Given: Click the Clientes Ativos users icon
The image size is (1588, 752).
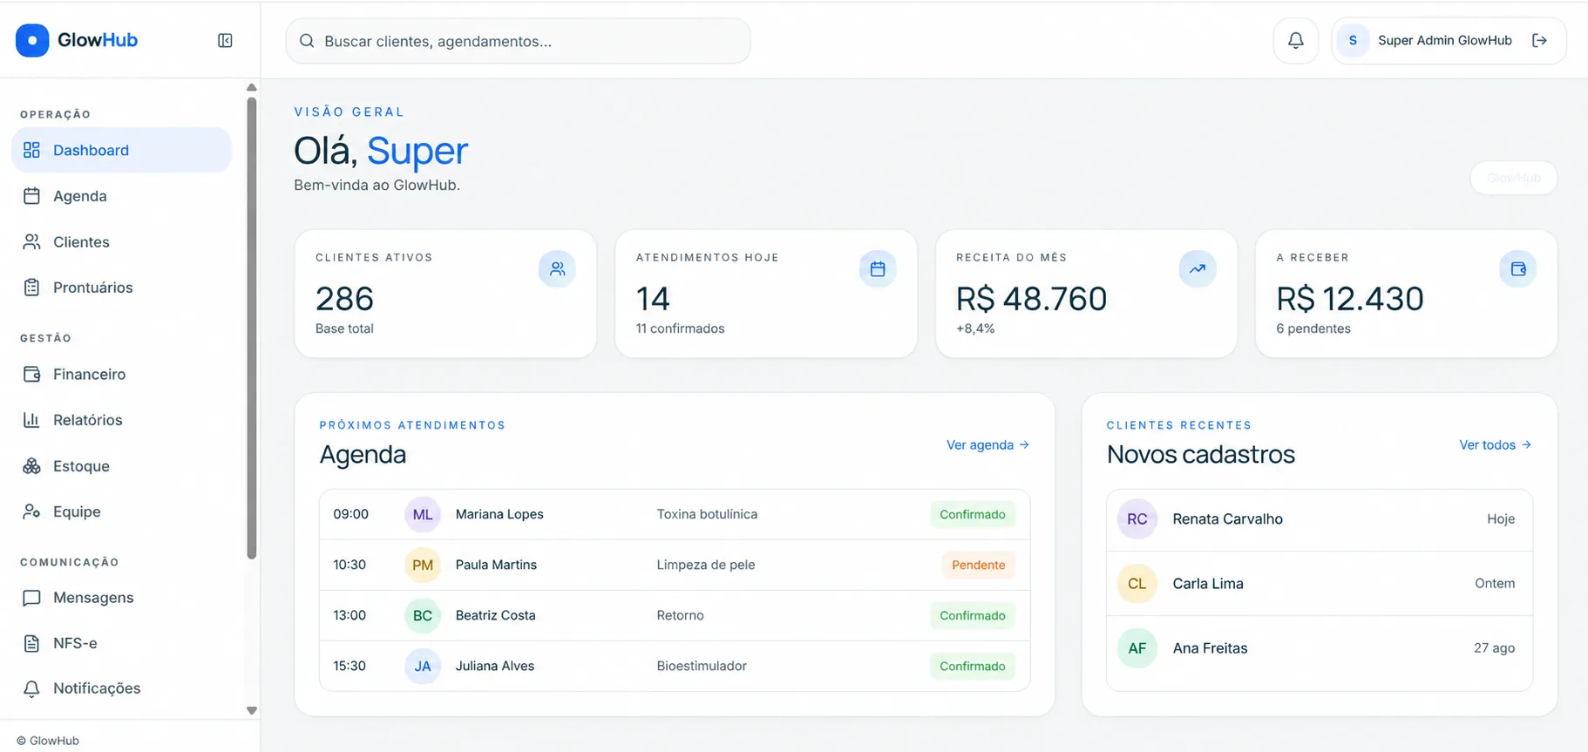Looking at the screenshot, I should (557, 268).
